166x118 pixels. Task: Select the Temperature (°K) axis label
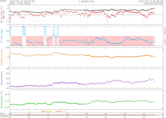(2, 100)
